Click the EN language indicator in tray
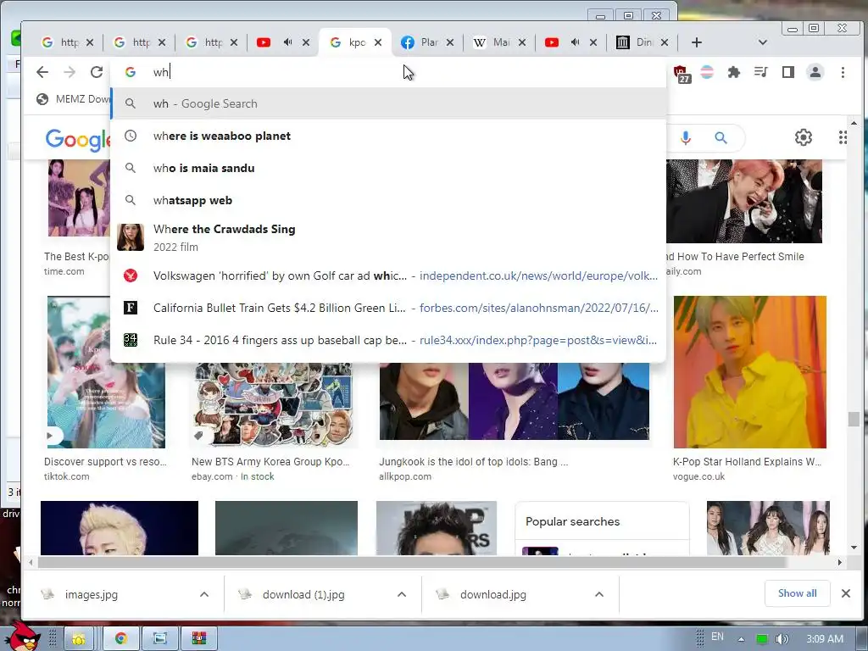 [717, 637]
